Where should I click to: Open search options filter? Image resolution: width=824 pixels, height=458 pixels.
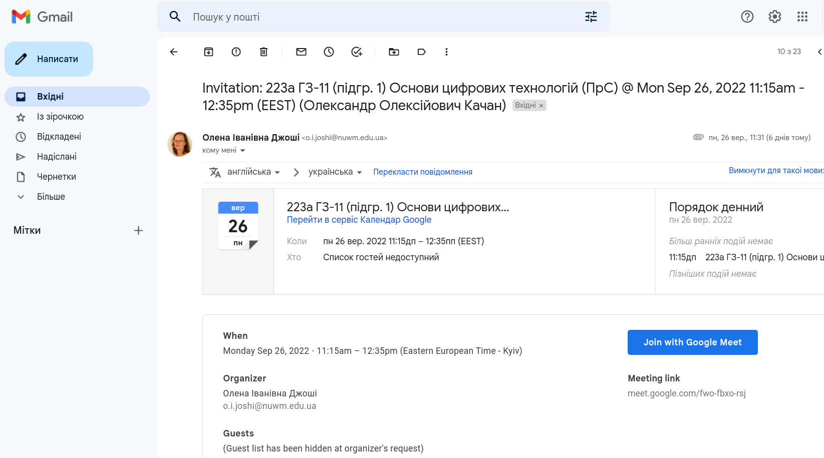(x=591, y=17)
